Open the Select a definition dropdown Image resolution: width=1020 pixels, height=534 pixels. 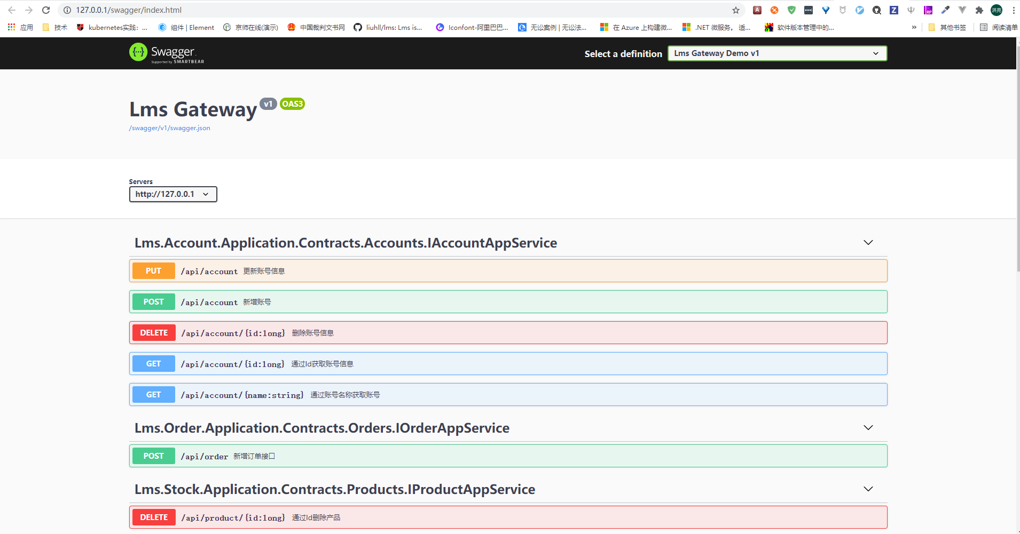tap(777, 53)
